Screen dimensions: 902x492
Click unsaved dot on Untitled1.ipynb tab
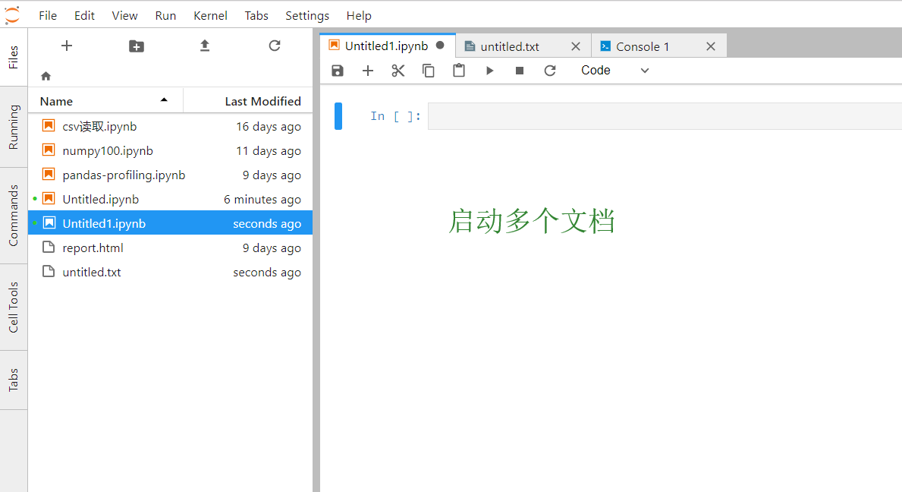click(440, 46)
